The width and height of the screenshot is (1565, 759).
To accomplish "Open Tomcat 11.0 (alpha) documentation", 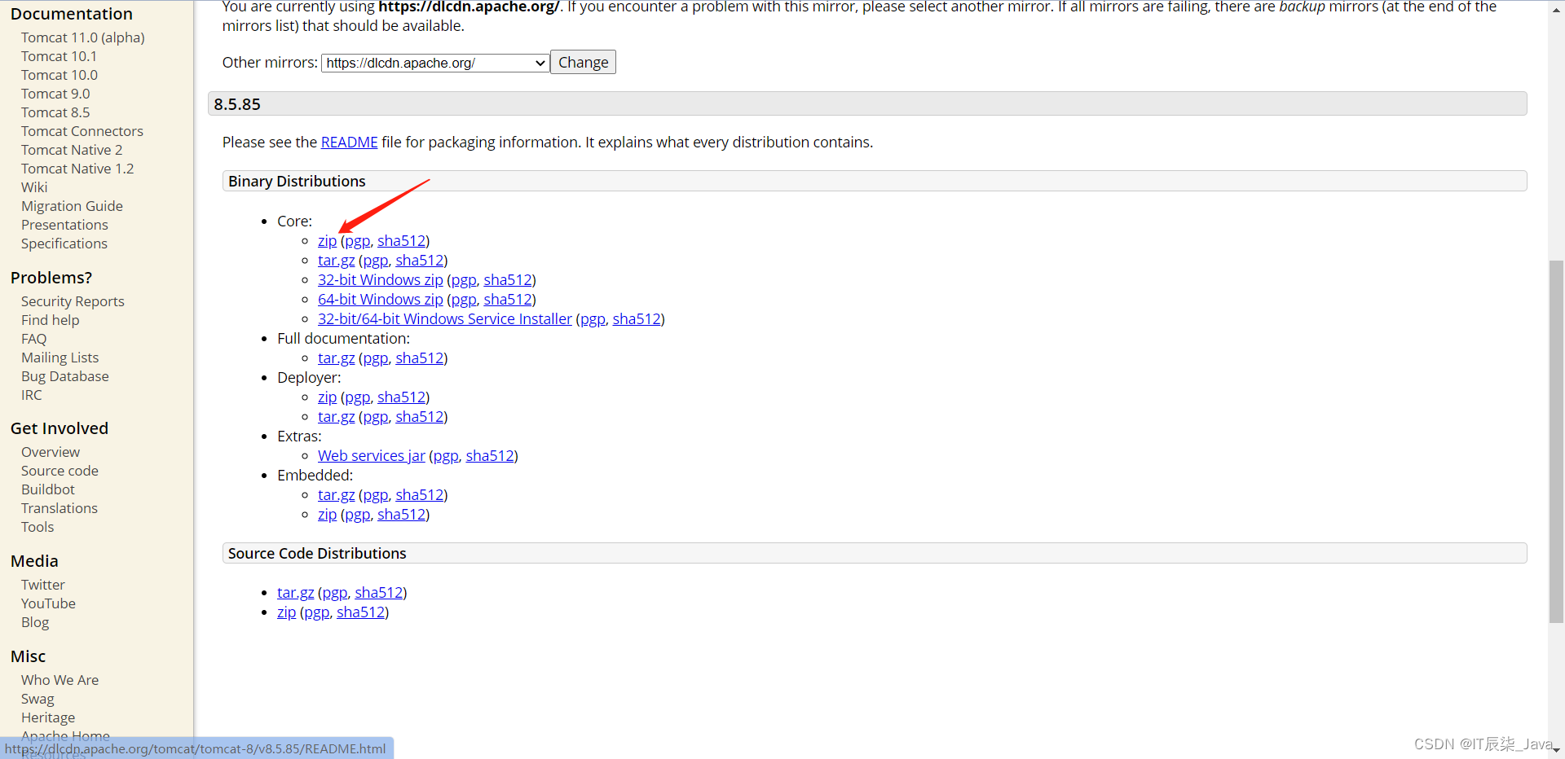I will click(83, 37).
